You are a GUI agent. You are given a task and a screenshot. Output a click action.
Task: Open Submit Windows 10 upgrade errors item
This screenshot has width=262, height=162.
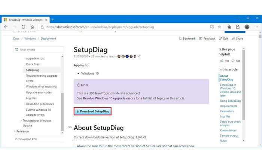point(39,112)
